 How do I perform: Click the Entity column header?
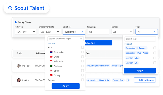(x=20, y=53)
